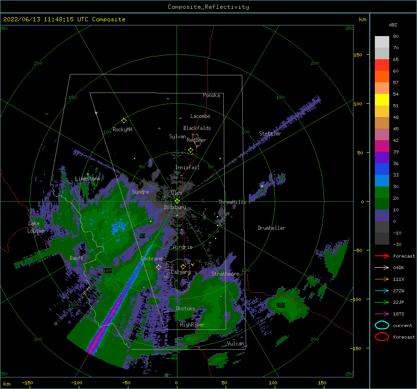
Task: Click the green 22JP arrow icon
Action: 382,302
